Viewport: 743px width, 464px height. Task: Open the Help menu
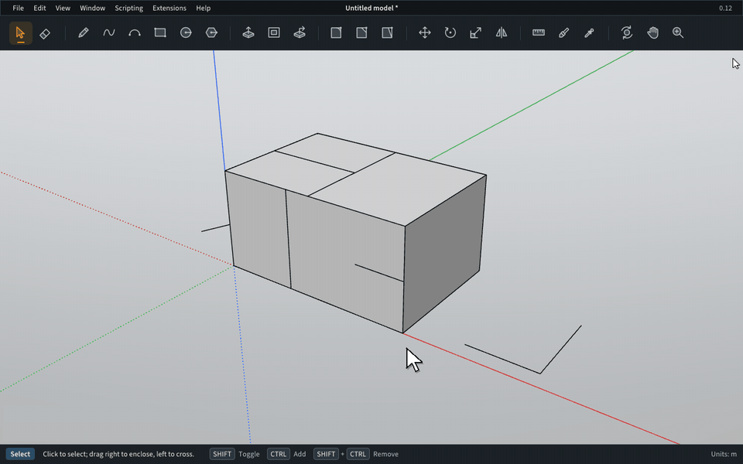pos(204,8)
